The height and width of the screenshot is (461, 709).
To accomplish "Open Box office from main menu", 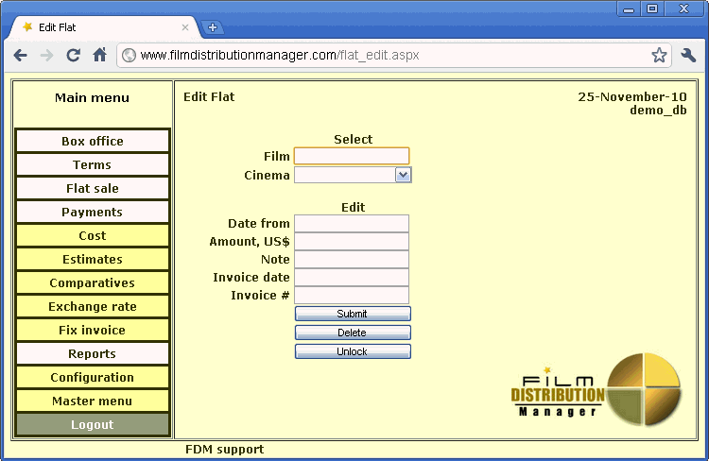I will coord(93,142).
